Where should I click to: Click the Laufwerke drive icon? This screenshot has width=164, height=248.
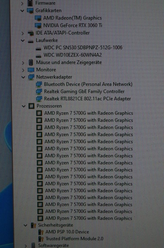[x=31, y=42]
